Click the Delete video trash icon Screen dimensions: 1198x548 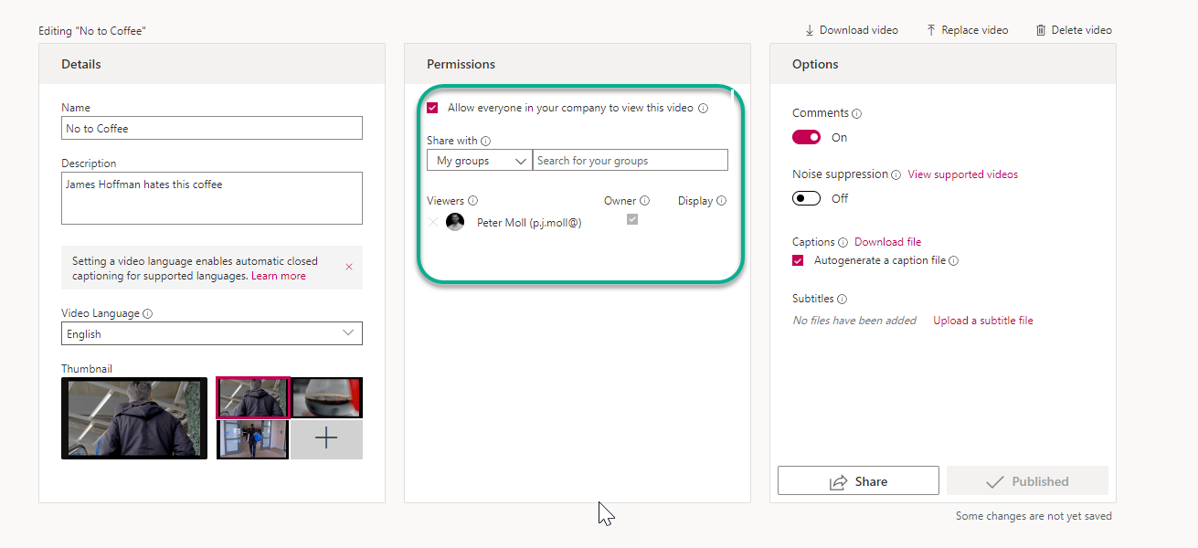[1040, 30]
